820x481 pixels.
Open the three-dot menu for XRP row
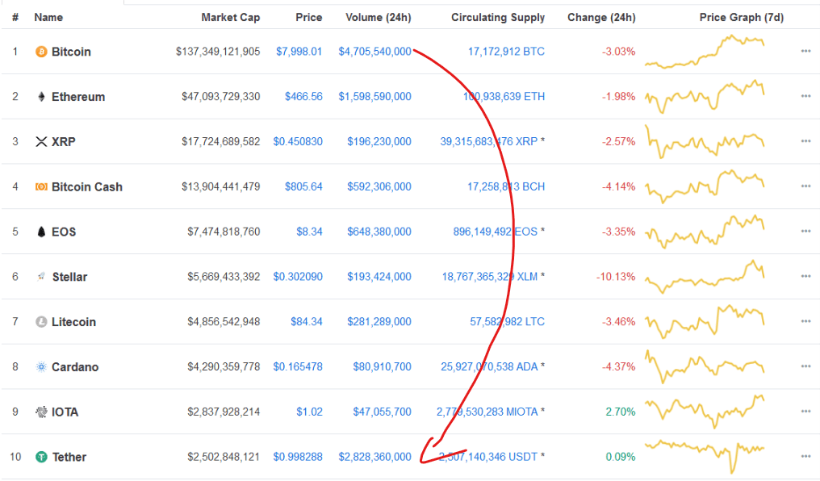point(805,141)
